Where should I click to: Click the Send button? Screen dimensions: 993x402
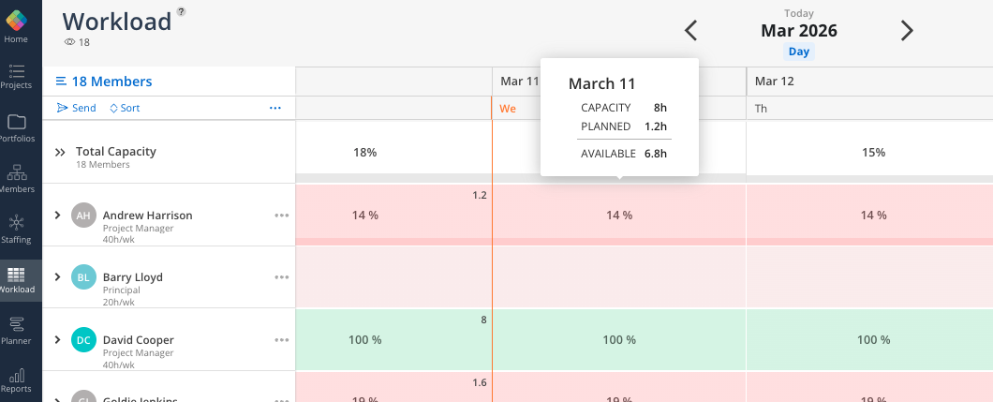pyautogui.click(x=77, y=108)
